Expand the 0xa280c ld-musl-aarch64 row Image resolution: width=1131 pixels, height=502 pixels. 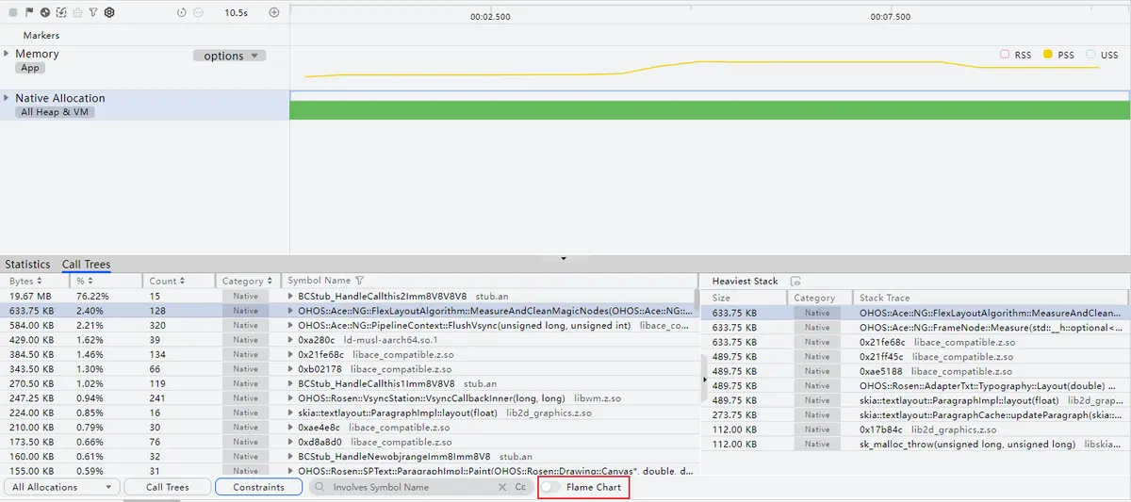(x=290, y=339)
